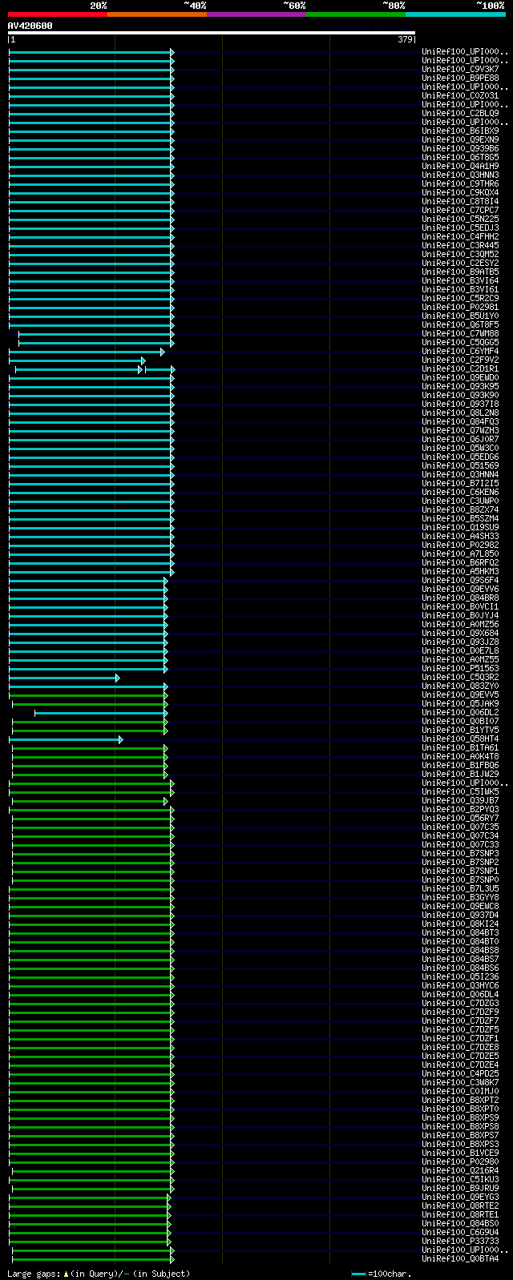Image resolution: width=513 pixels, height=1280 pixels.
Task: Click label UniRef100_Q58HT4
Action: click(x=460, y=739)
